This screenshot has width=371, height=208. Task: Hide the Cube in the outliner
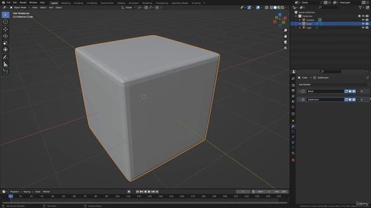coord(363,24)
